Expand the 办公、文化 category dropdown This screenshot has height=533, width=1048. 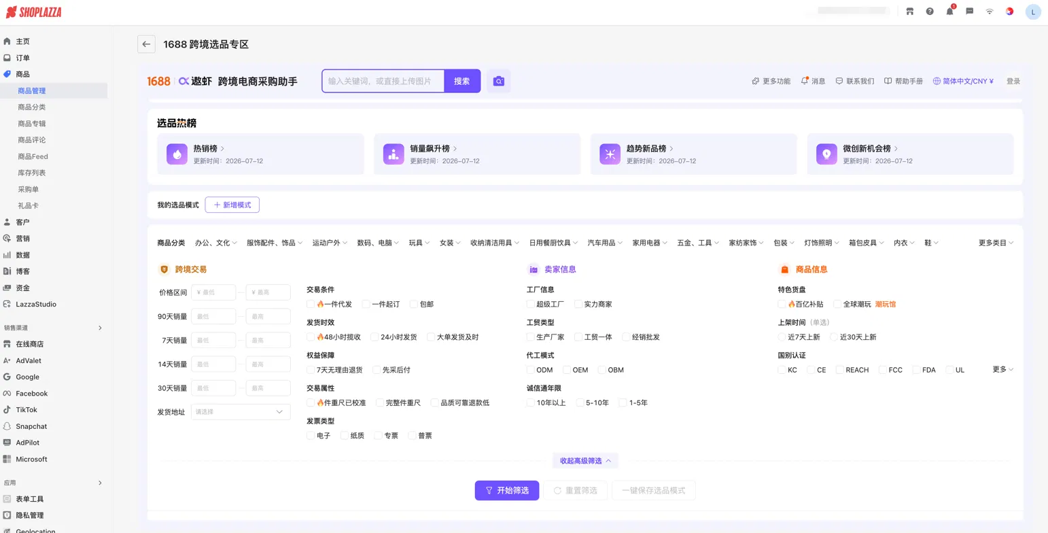217,243
